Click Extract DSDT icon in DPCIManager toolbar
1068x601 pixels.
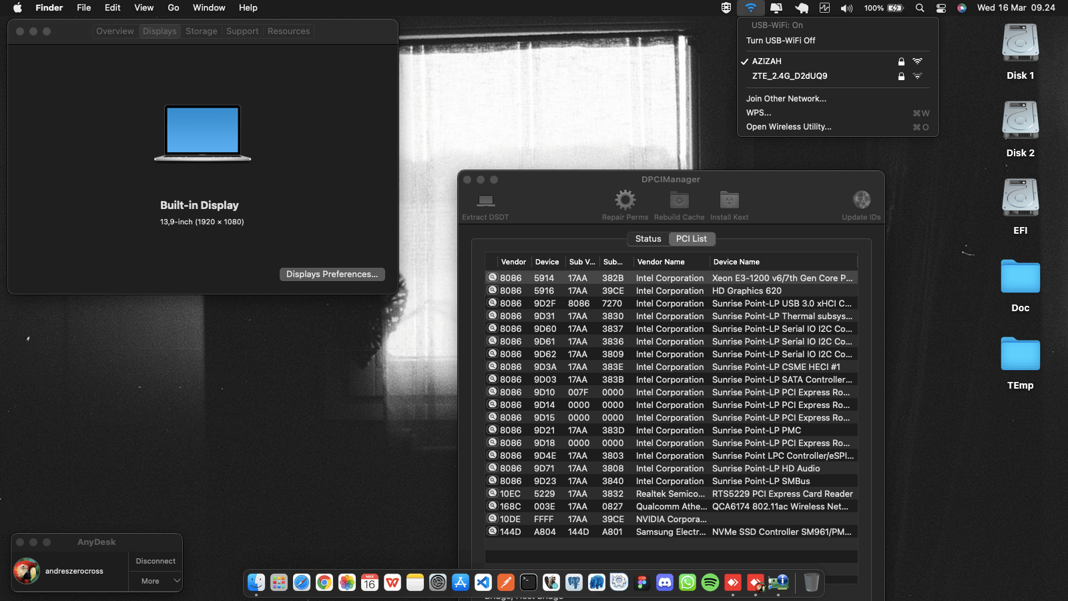486,200
